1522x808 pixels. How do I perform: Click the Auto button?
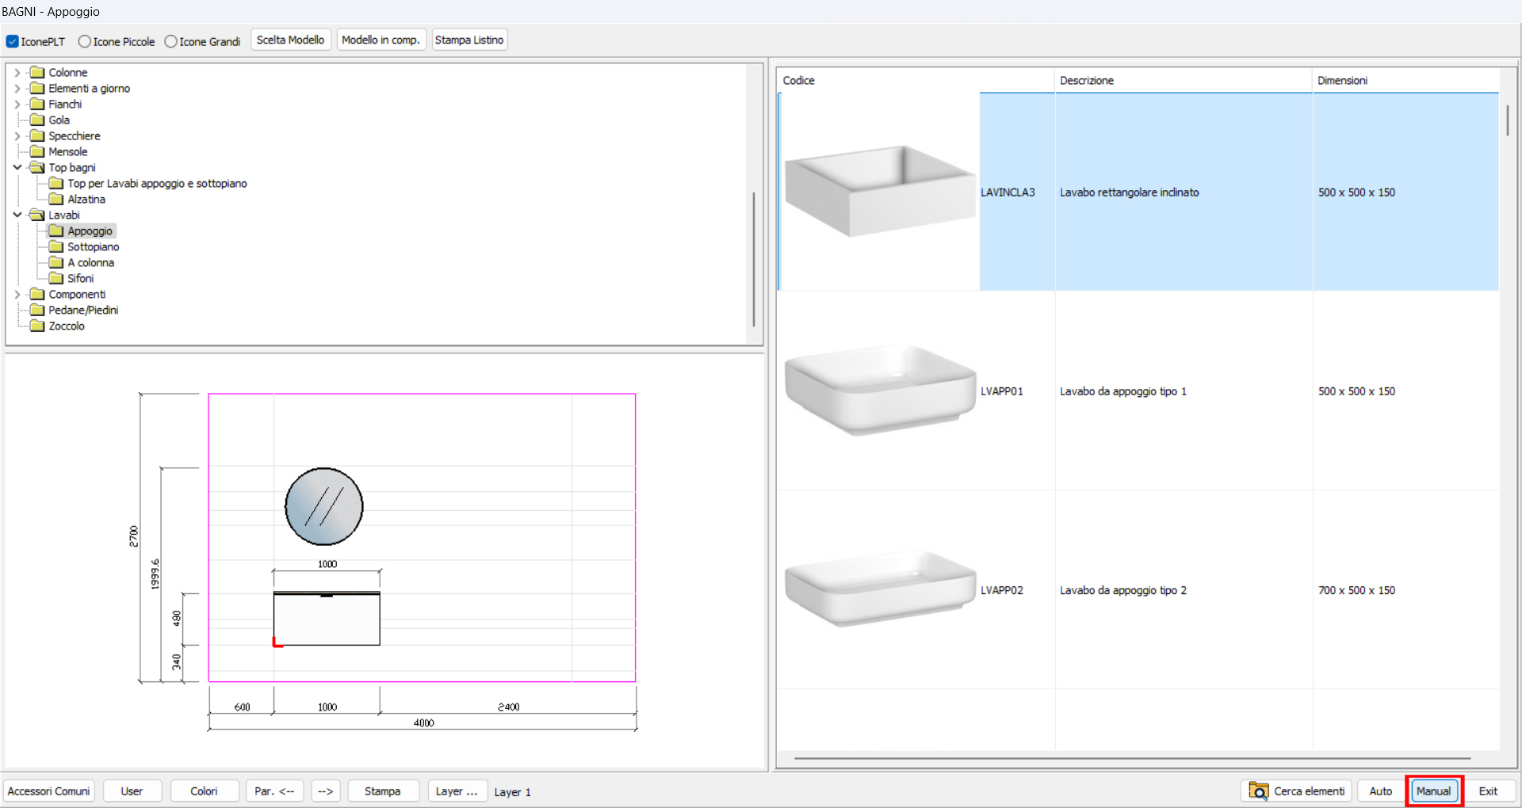(1381, 791)
